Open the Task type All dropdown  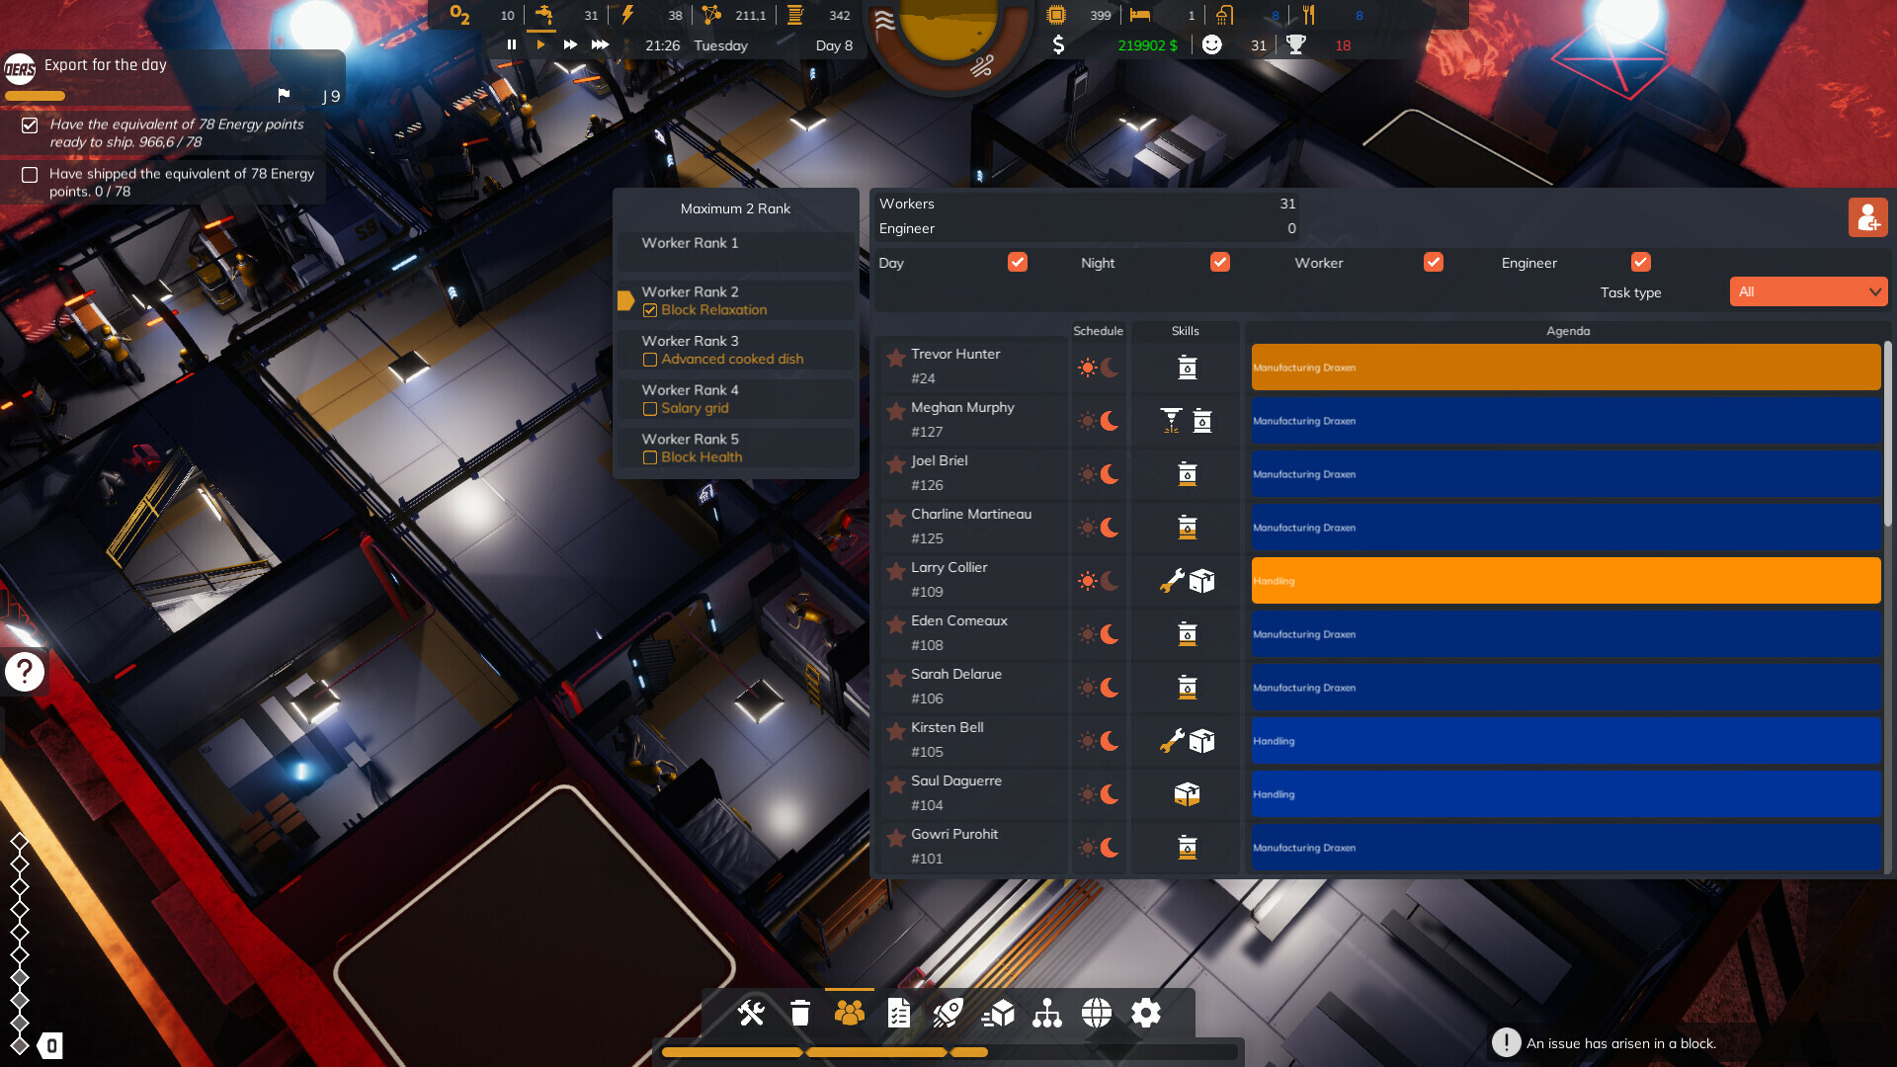(1808, 291)
